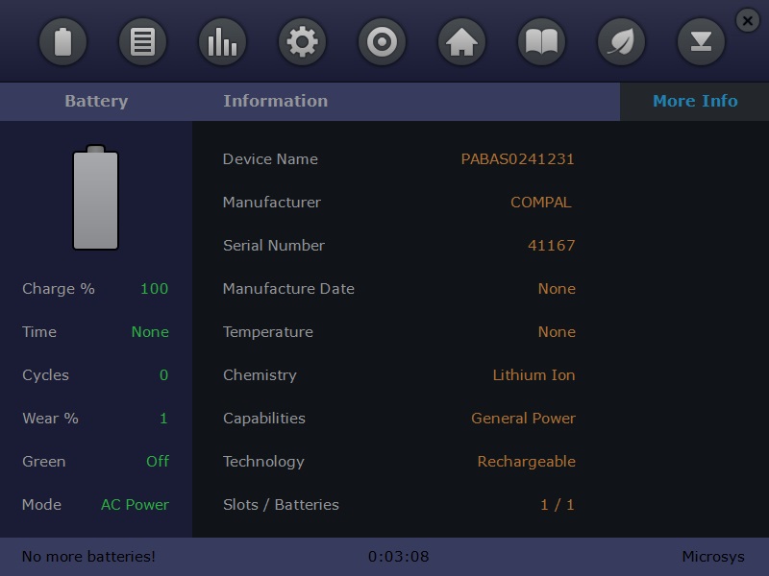Click the Microsys label in the status bar
Screen dimensions: 769x576
(x=713, y=556)
